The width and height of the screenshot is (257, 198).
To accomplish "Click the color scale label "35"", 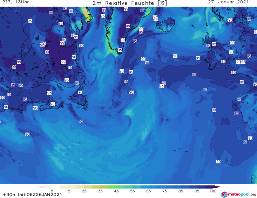I will coord(100,191).
